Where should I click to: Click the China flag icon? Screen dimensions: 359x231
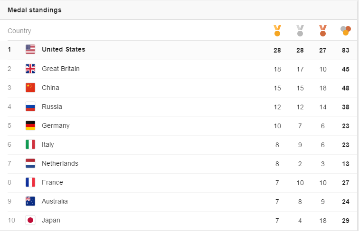tap(30, 88)
